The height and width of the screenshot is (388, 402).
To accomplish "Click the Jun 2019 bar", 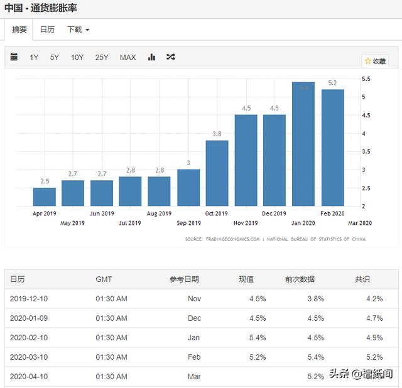I will click(x=102, y=193).
